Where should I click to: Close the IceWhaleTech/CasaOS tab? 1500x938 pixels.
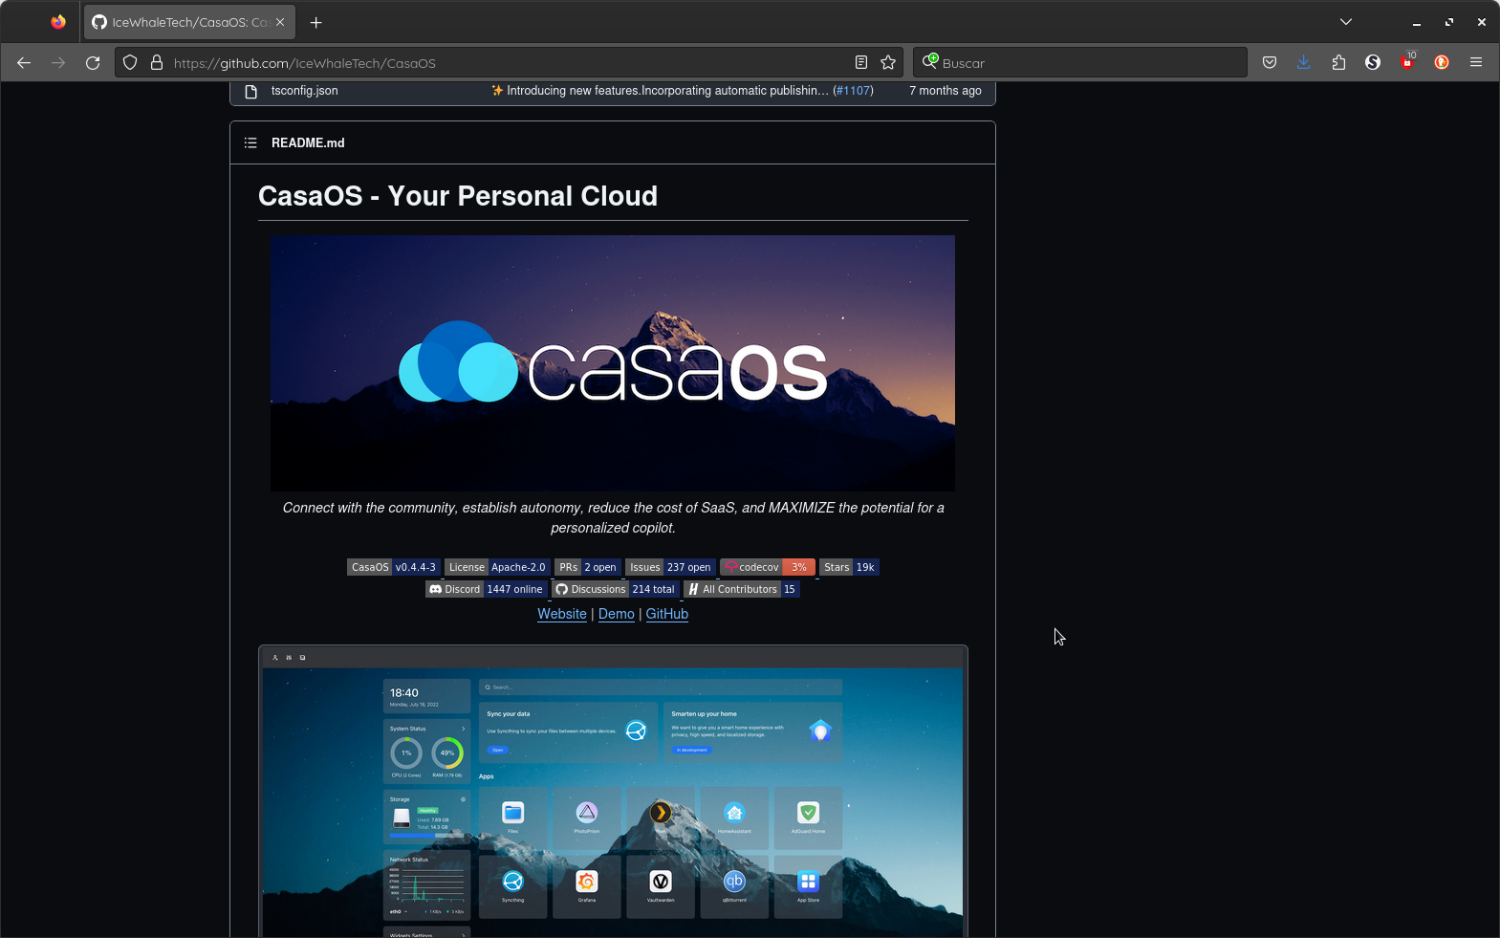pyautogui.click(x=280, y=22)
